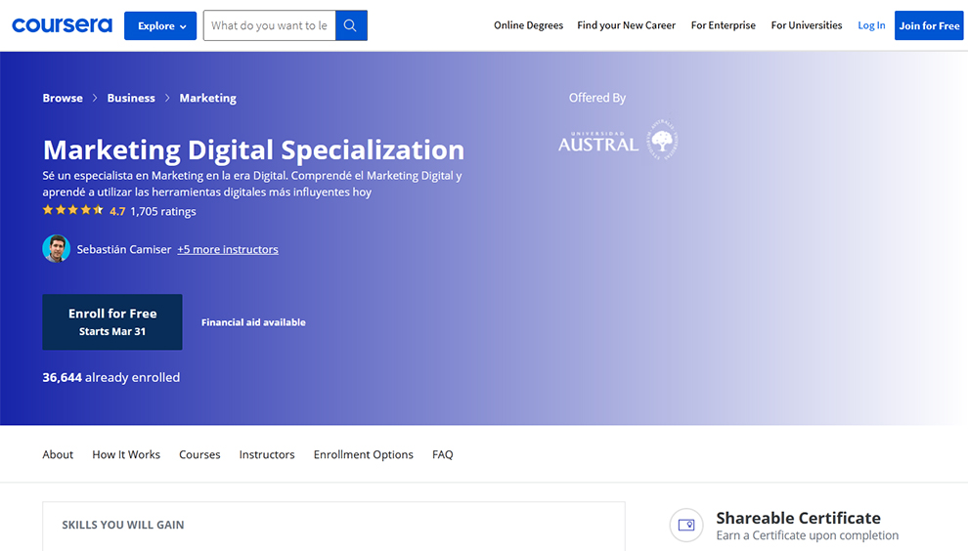The width and height of the screenshot is (968, 551).
Task: Click Sebastián Camiser's profile photo
Action: (x=57, y=249)
